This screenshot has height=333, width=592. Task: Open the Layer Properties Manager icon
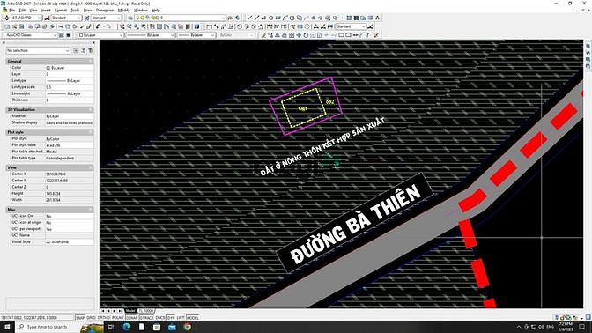coord(130,18)
